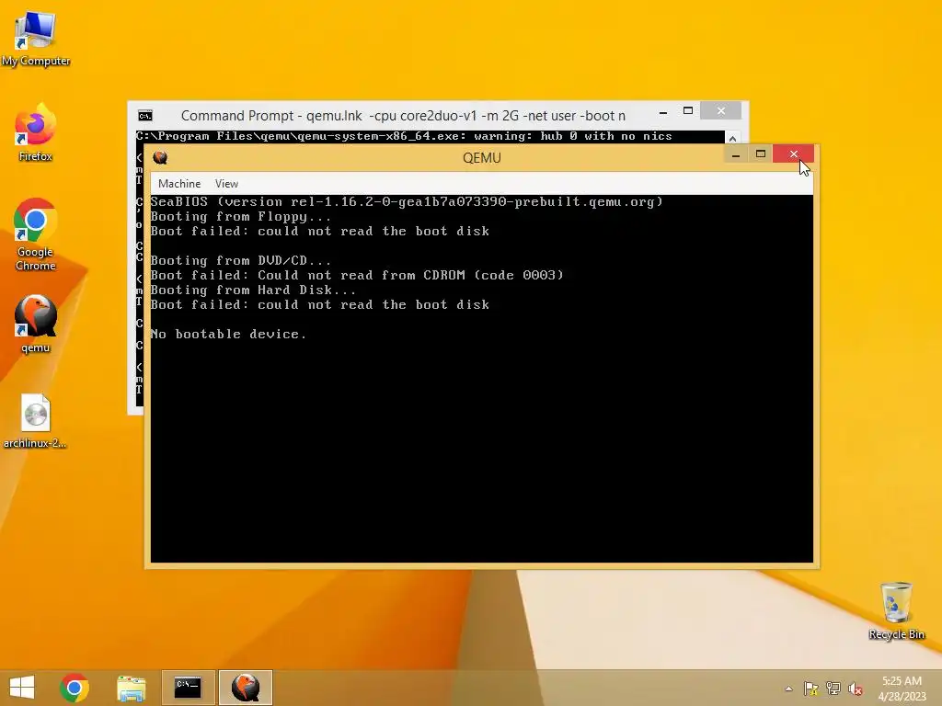This screenshot has height=706, width=942.
Task: Click the 'Booting from Hard Disk...' line
Action: (253, 290)
